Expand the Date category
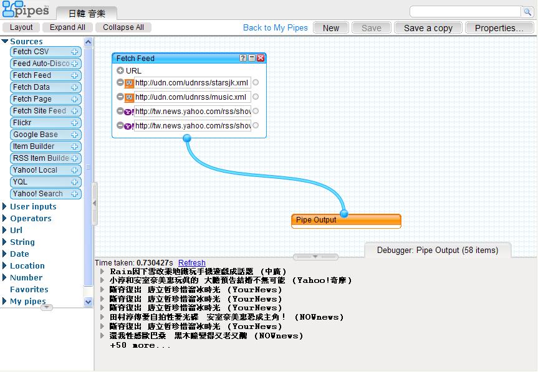This screenshot has height=372, width=538. point(4,254)
